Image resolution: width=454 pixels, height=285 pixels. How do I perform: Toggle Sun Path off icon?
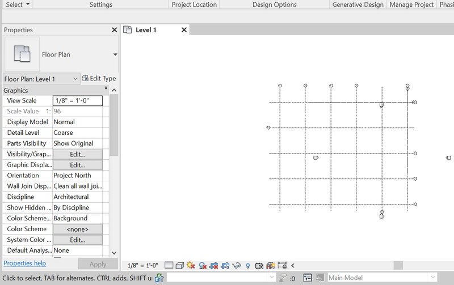[x=191, y=265]
